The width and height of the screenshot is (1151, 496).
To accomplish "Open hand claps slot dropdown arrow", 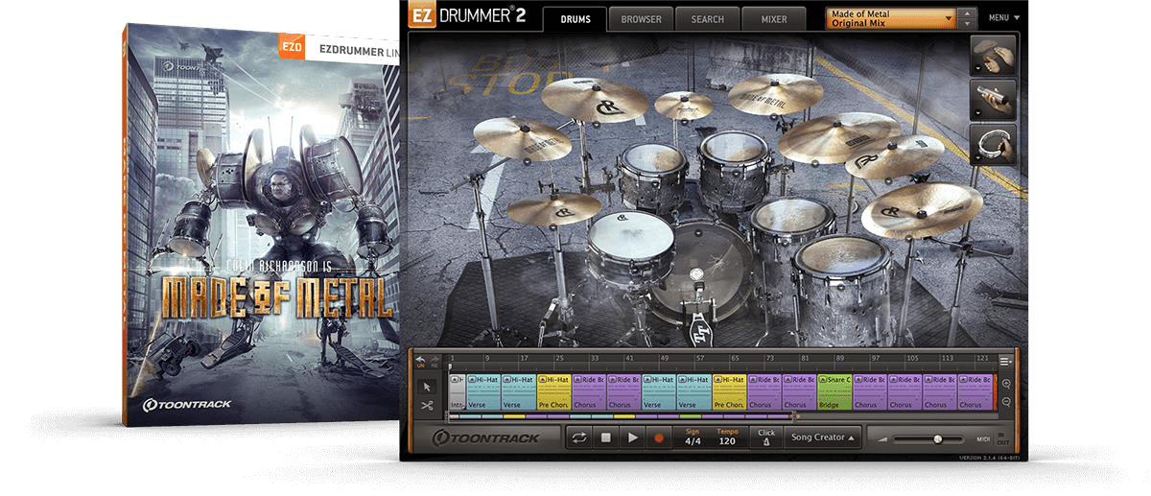I will [x=976, y=70].
